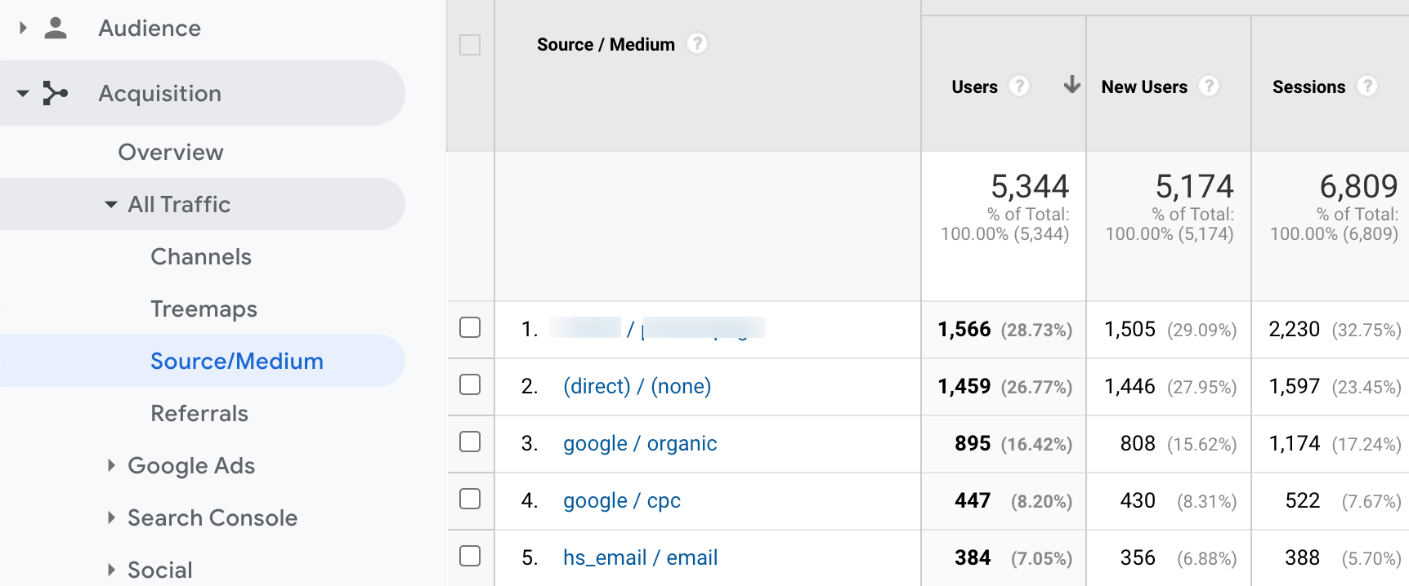The width and height of the screenshot is (1409, 586).
Task: Click the Users sort descending arrow
Action: tap(1071, 85)
